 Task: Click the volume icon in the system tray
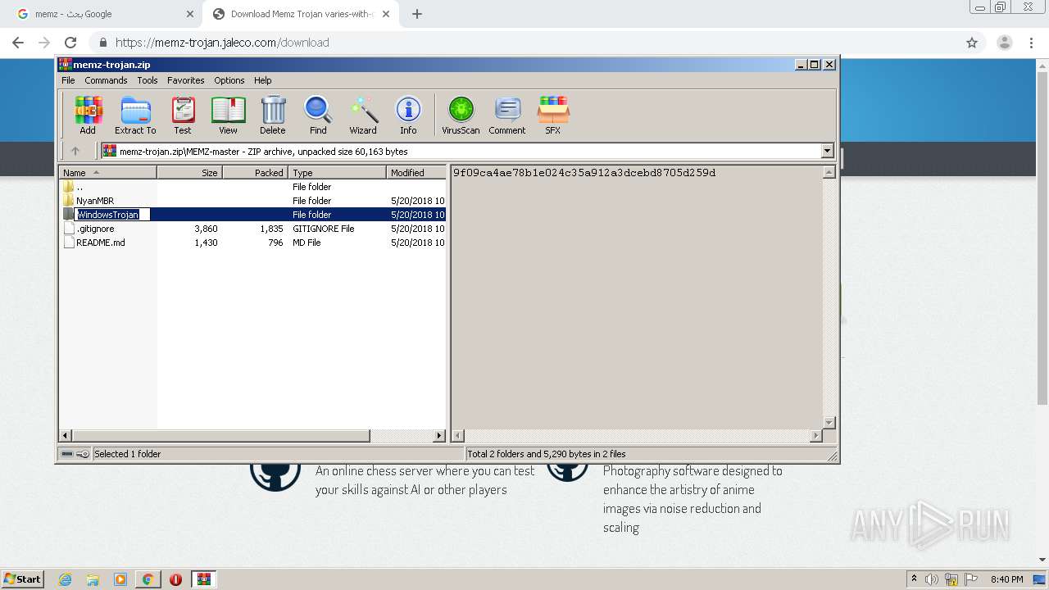coord(932,579)
